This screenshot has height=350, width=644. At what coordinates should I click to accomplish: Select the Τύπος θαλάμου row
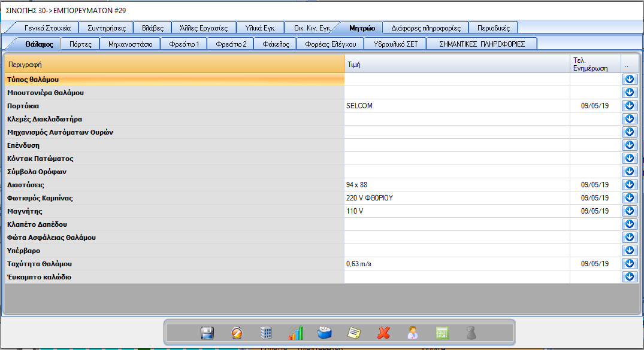174,80
